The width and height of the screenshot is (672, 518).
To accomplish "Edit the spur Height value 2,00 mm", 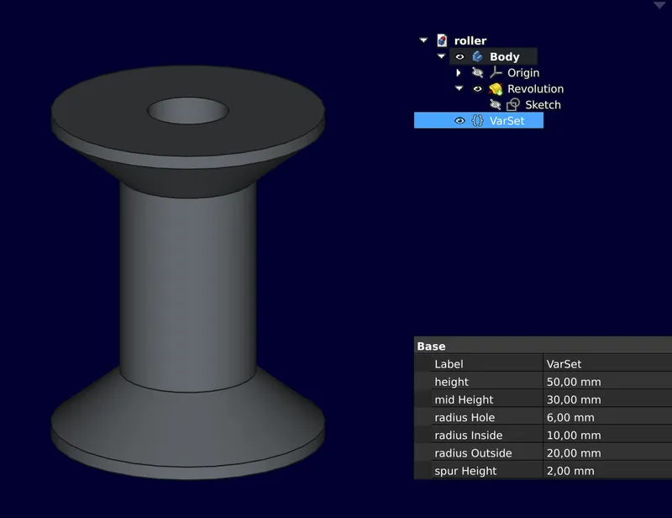I will coord(606,471).
